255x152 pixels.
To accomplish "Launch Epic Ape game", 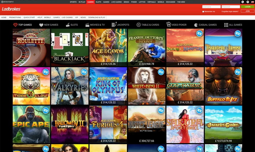I will click(x=31, y=124).
